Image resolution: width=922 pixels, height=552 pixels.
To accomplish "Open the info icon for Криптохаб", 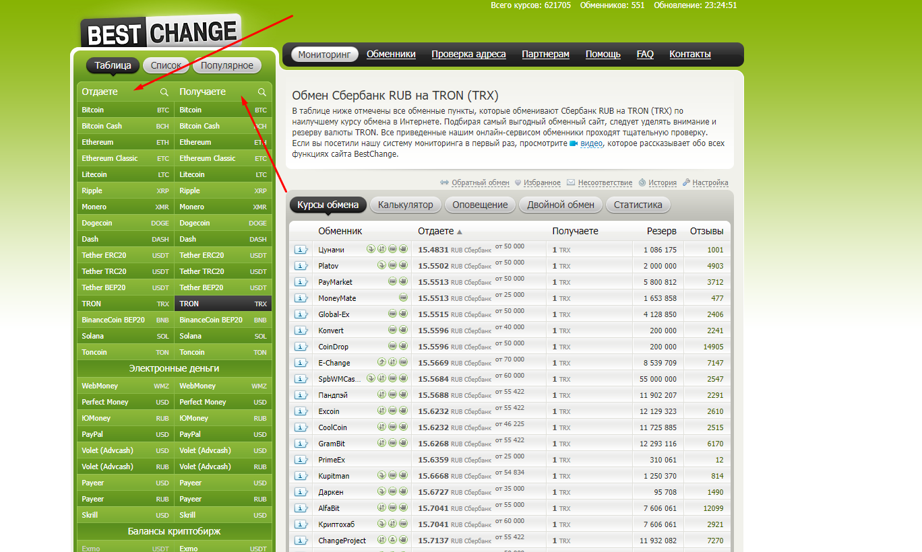I will [301, 524].
